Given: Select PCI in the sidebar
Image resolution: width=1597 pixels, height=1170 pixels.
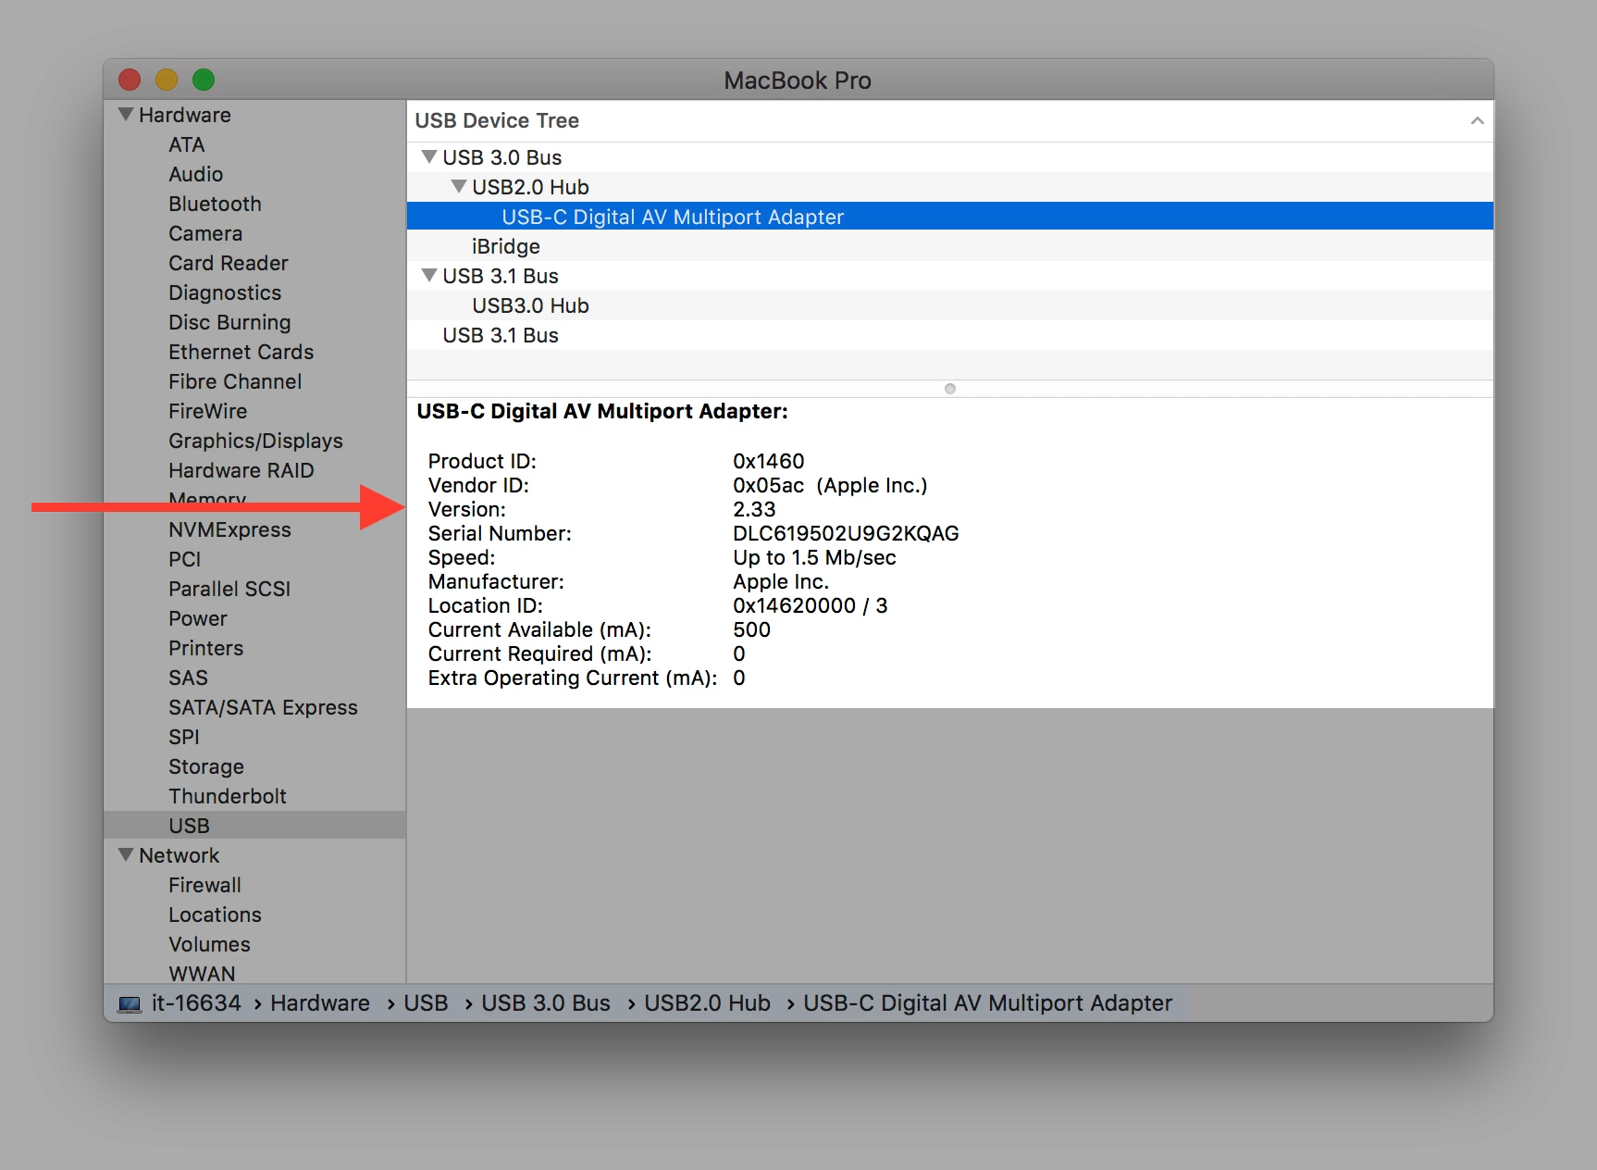Looking at the screenshot, I should [x=185, y=560].
